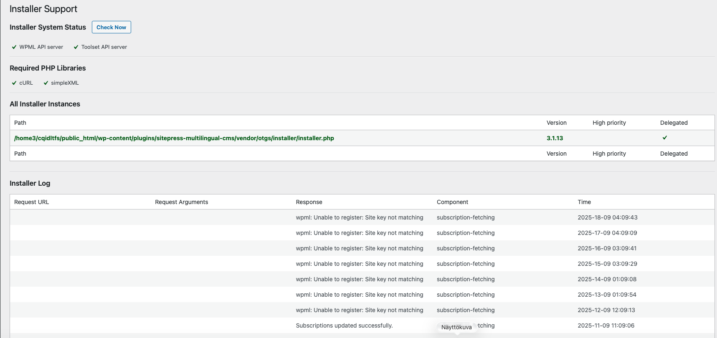Viewport: 717px width, 338px height.
Task: Click log timestamp 2025-12-09 12:09:13
Action: 606,310
